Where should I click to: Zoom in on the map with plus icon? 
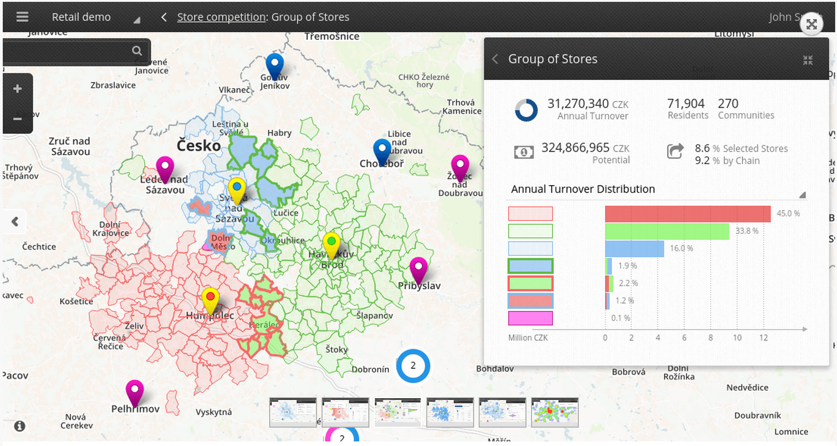(17, 88)
